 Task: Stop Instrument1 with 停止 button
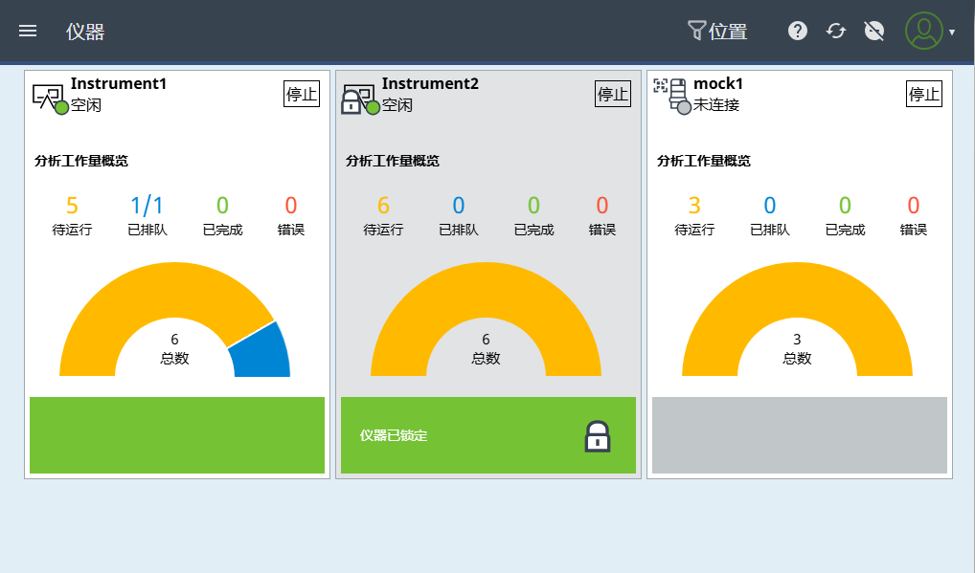coord(302,94)
